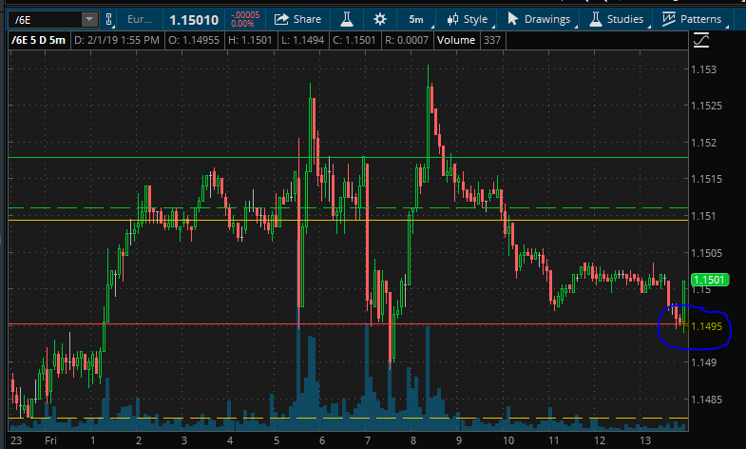Click the truncated 'Eur...' symbol description
This screenshot has width=746, height=449.
pyautogui.click(x=140, y=20)
